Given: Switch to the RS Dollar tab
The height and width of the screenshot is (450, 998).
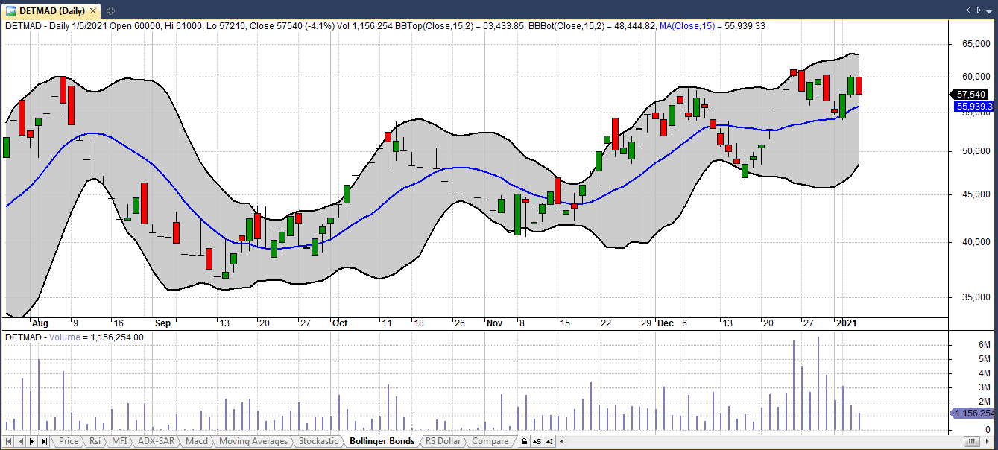Looking at the screenshot, I should pos(443,441).
